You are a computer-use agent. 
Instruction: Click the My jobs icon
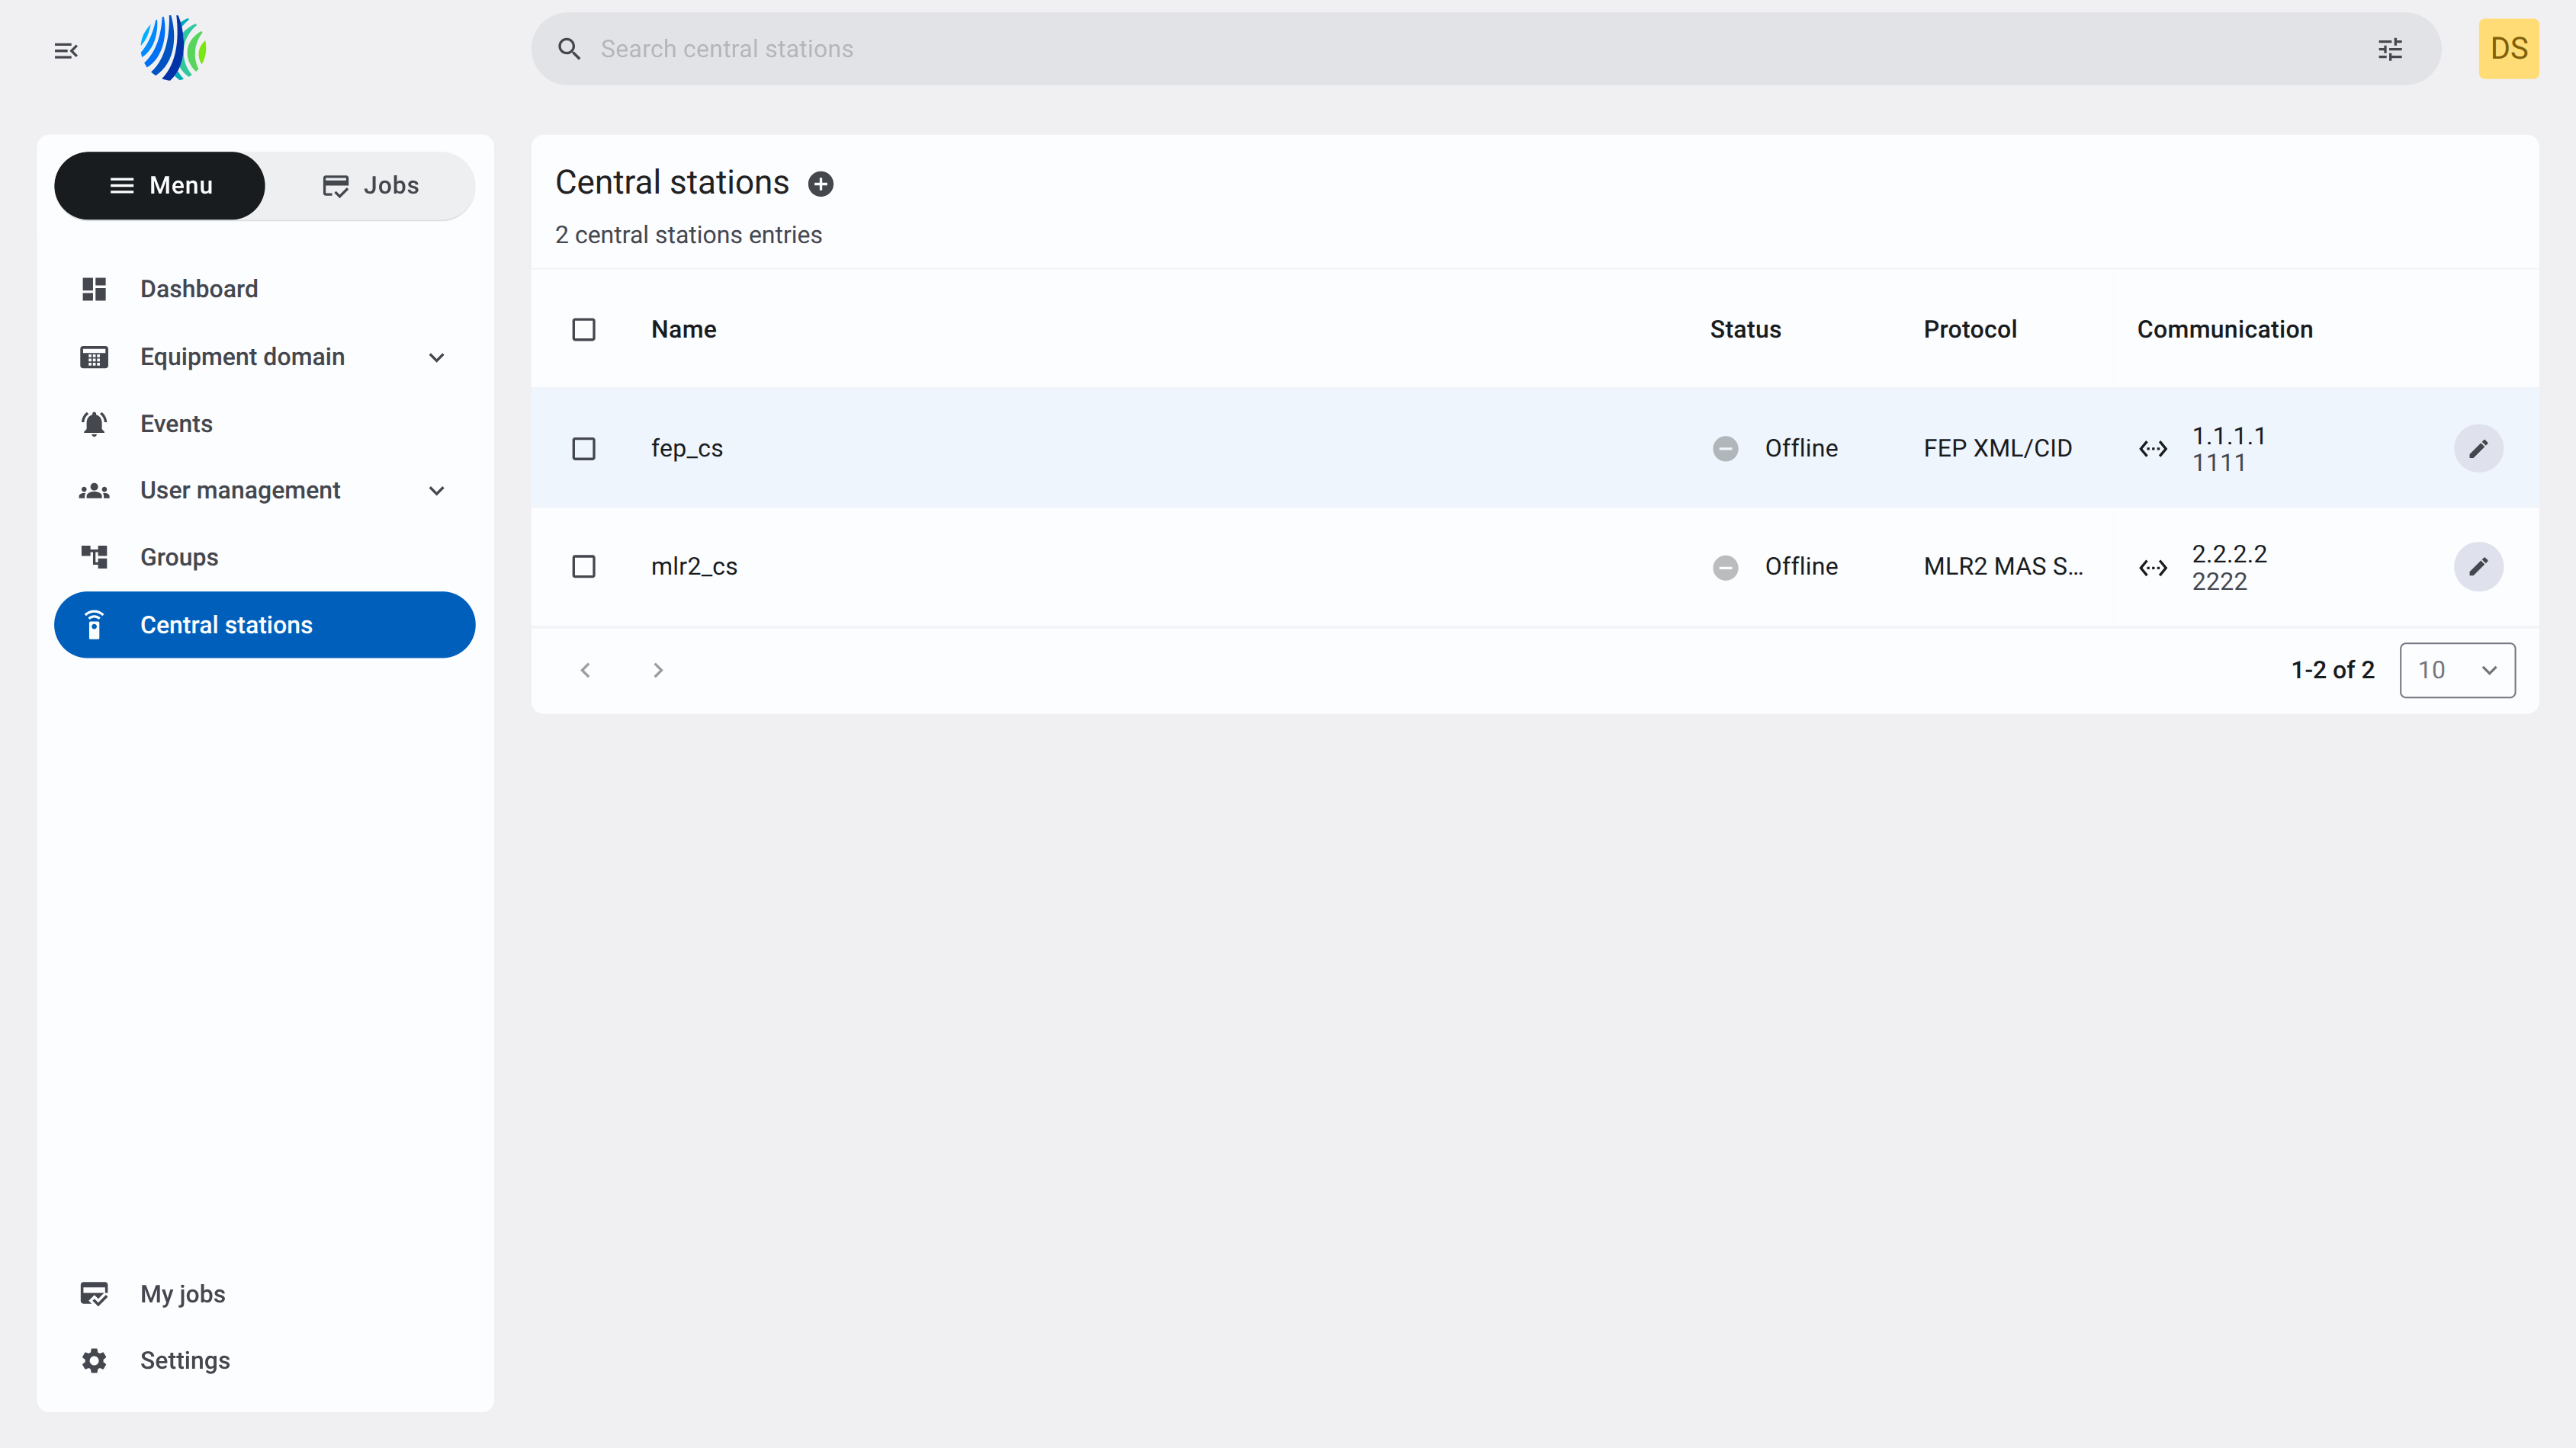[x=94, y=1293]
